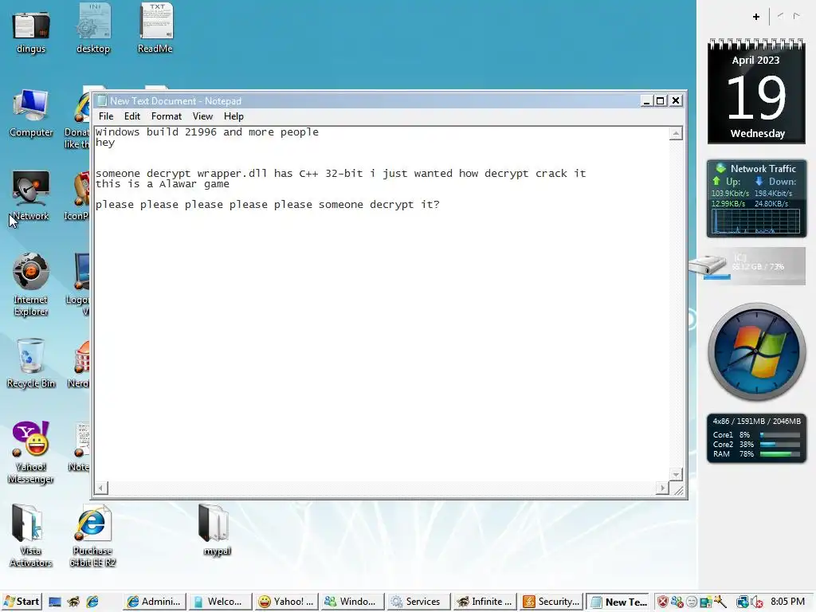Open the File menu in Notepad

(106, 116)
